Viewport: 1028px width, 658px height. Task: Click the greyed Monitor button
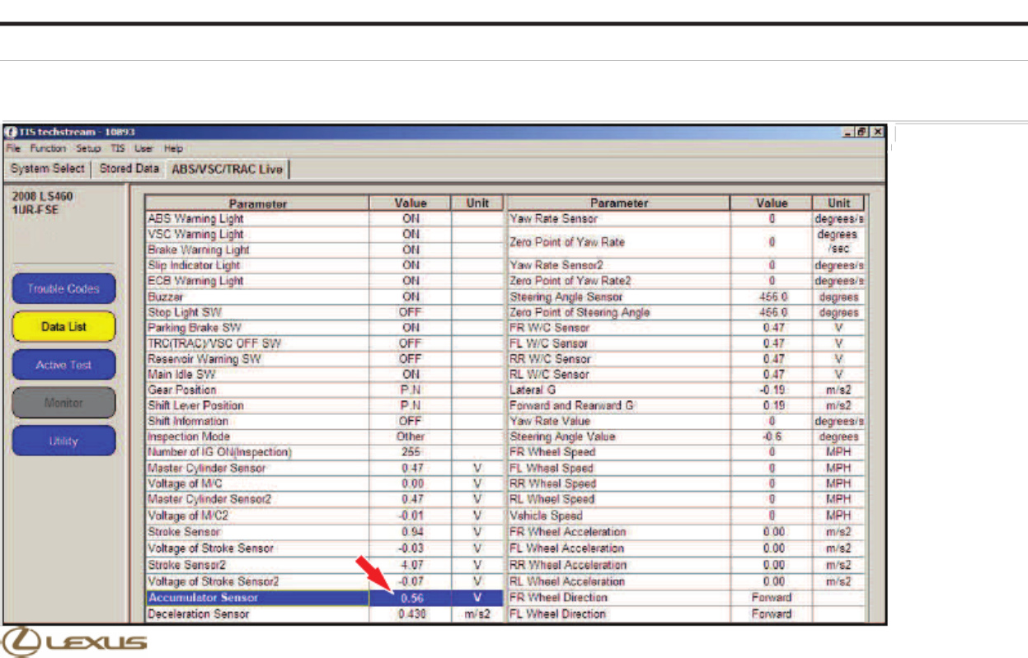coord(63,403)
